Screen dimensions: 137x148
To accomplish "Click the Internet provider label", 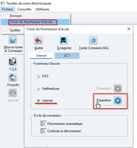I will click(47, 101).
